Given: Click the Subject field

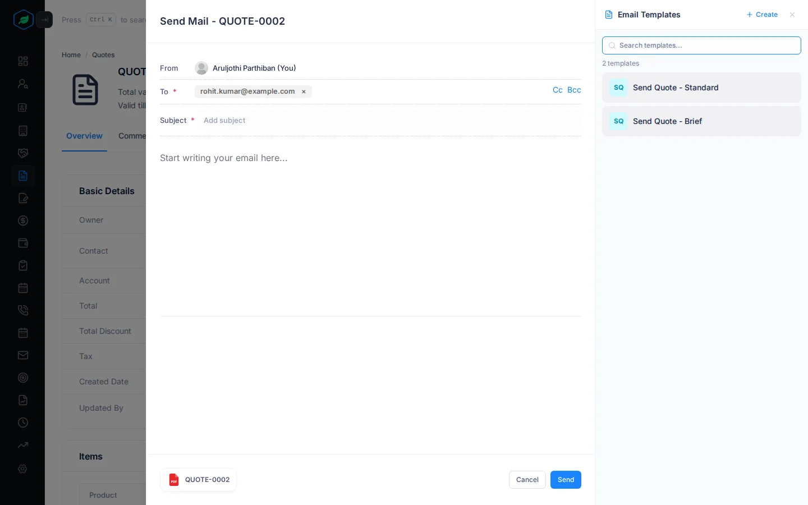Looking at the screenshot, I should click(x=389, y=121).
